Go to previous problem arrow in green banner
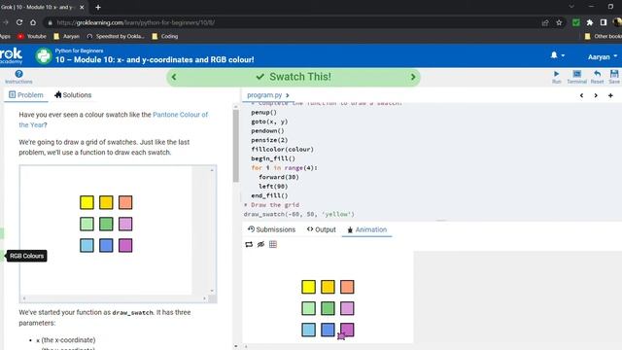The height and width of the screenshot is (350, 622). [174, 77]
